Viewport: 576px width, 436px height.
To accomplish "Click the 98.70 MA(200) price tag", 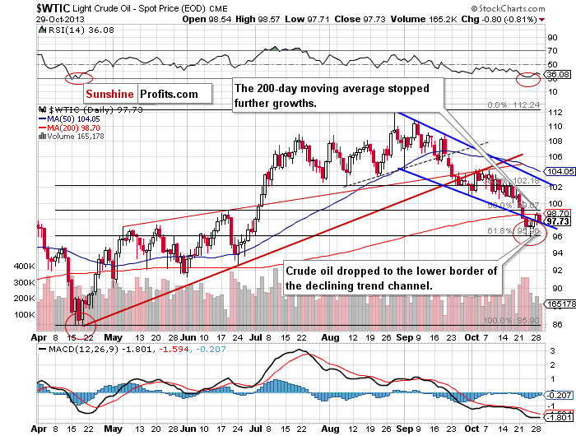I will click(x=558, y=213).
